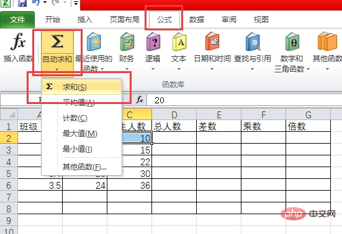The image size is (342, 234).
Task: Open Customize Quick Access Toolbar dropdown
Action: click(76, 3)
